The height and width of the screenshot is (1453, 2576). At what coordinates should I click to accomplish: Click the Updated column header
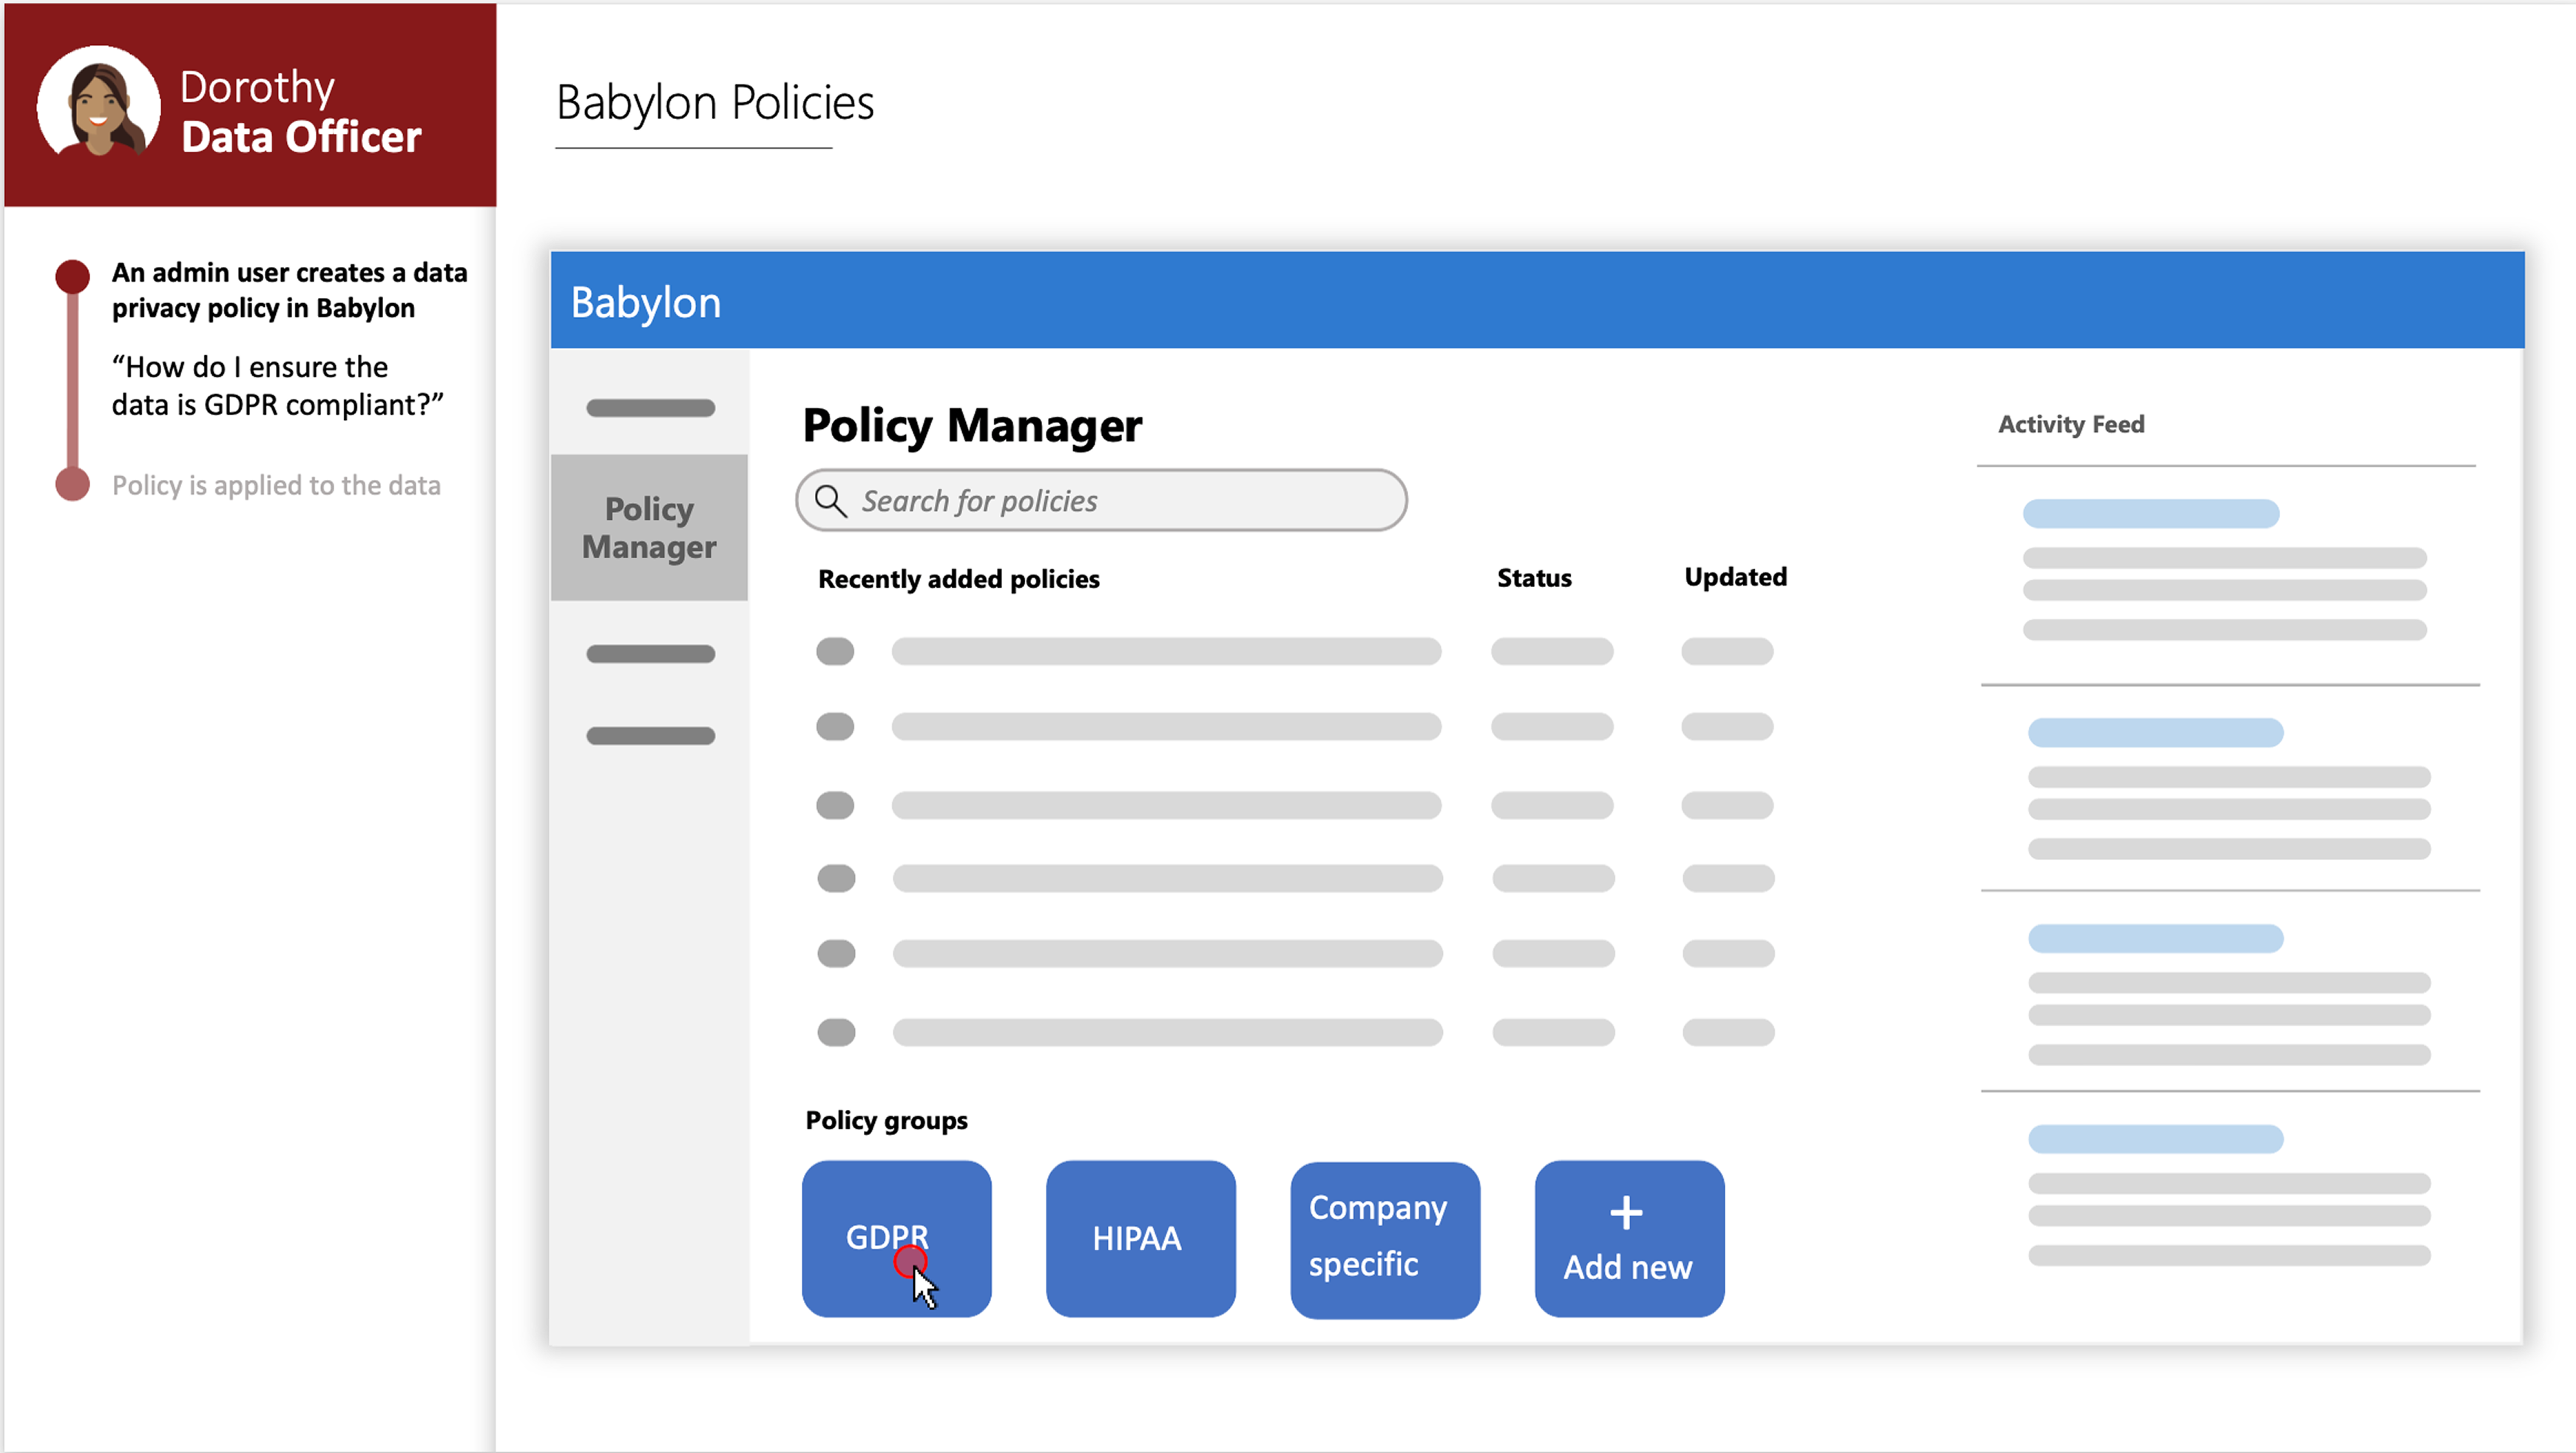click(x=1735, y=577)
